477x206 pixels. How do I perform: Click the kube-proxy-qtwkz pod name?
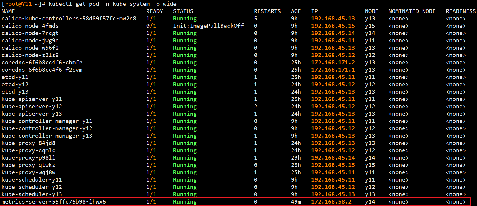[x=28, y=165]
